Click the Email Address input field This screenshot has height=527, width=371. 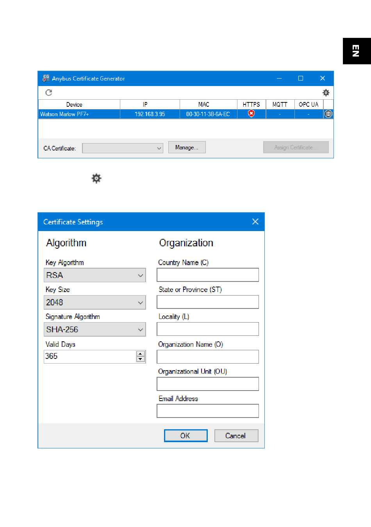coord(208,410)
